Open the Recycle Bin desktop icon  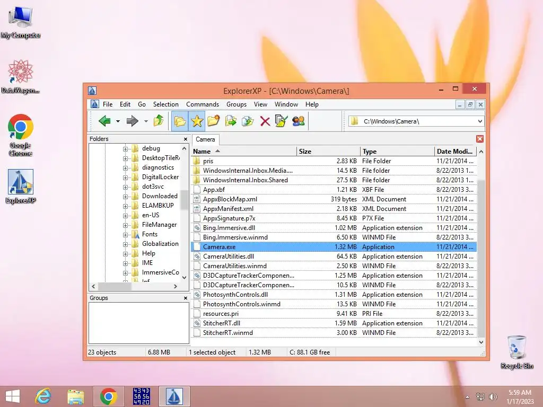[516, 352]
